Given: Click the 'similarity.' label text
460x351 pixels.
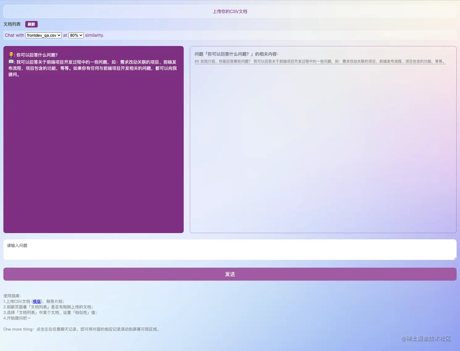Looking at the screenshot, I should pos(94,35).
